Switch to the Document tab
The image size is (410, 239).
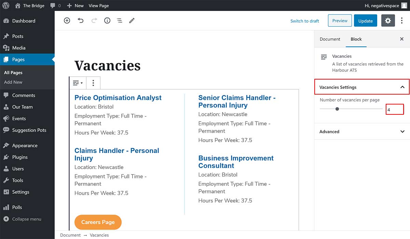tap(330, 39)
